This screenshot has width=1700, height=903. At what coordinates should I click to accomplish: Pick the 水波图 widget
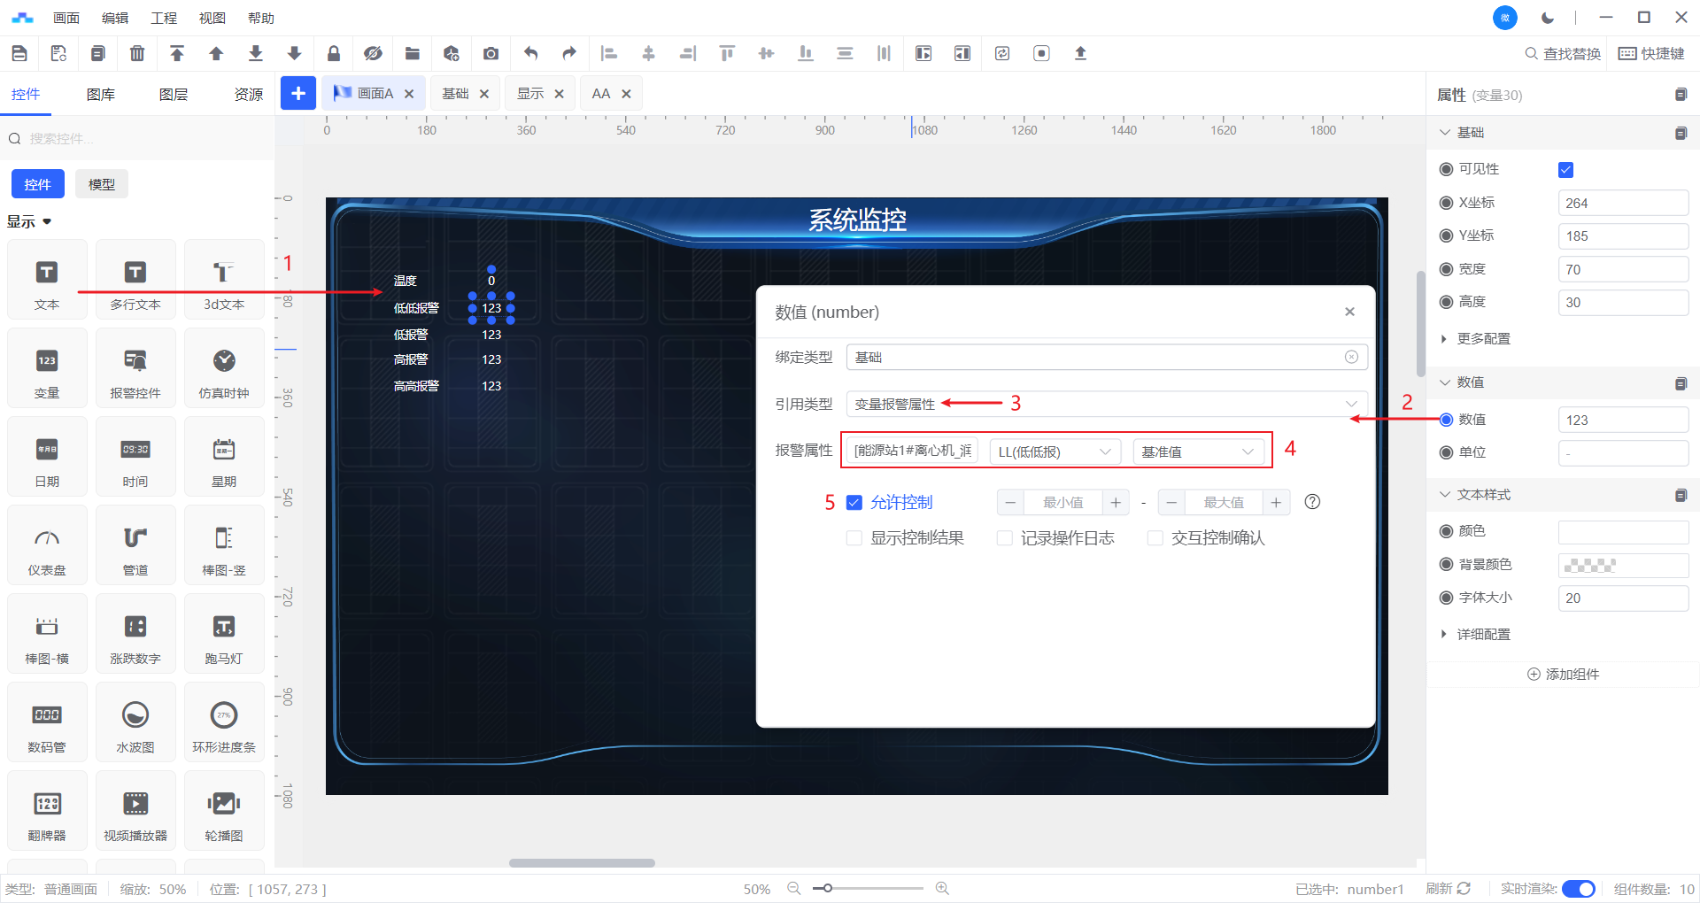tap(135, 722)
